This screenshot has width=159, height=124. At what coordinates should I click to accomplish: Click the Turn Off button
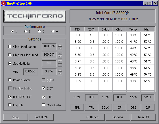pyautogui.click(x=143, y=117)
